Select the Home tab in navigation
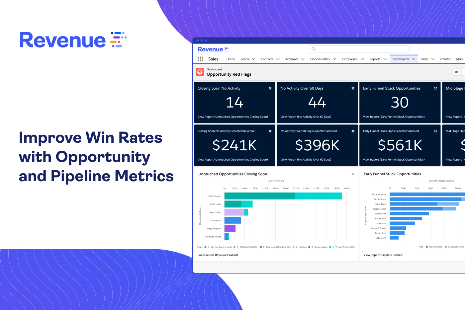The height and width of the screenshot is (310, 465). (231, 59)
